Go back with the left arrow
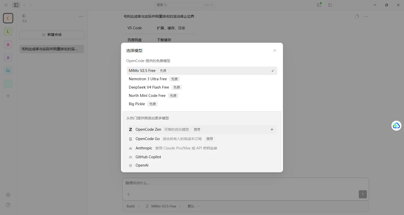 tap(24, 5)
